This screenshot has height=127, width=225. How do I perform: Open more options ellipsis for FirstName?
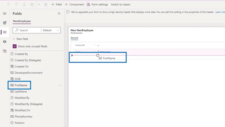(60, 85)
